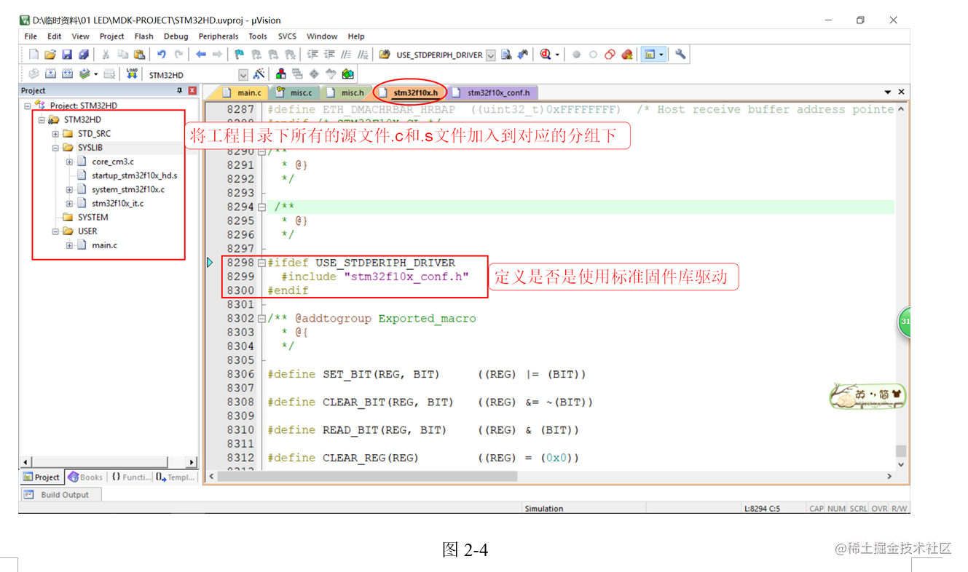Open the Flash menu
This screenshot has height=572, width=968.
(144, 36)
